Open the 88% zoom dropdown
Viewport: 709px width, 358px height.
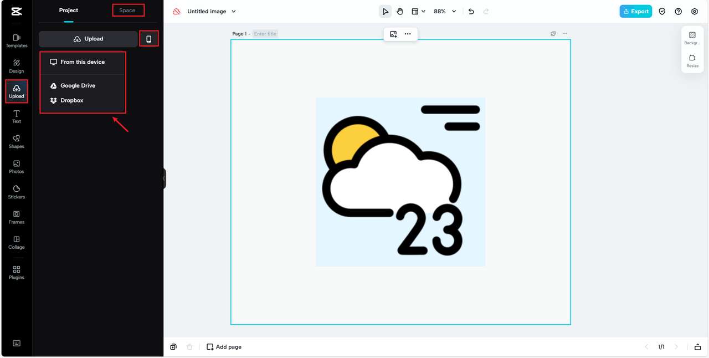point(445,11)
